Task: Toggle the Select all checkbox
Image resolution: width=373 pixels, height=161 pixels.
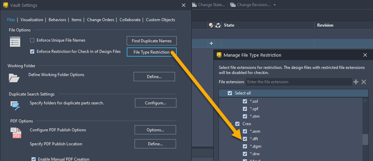Action: [x=230, y=93]
